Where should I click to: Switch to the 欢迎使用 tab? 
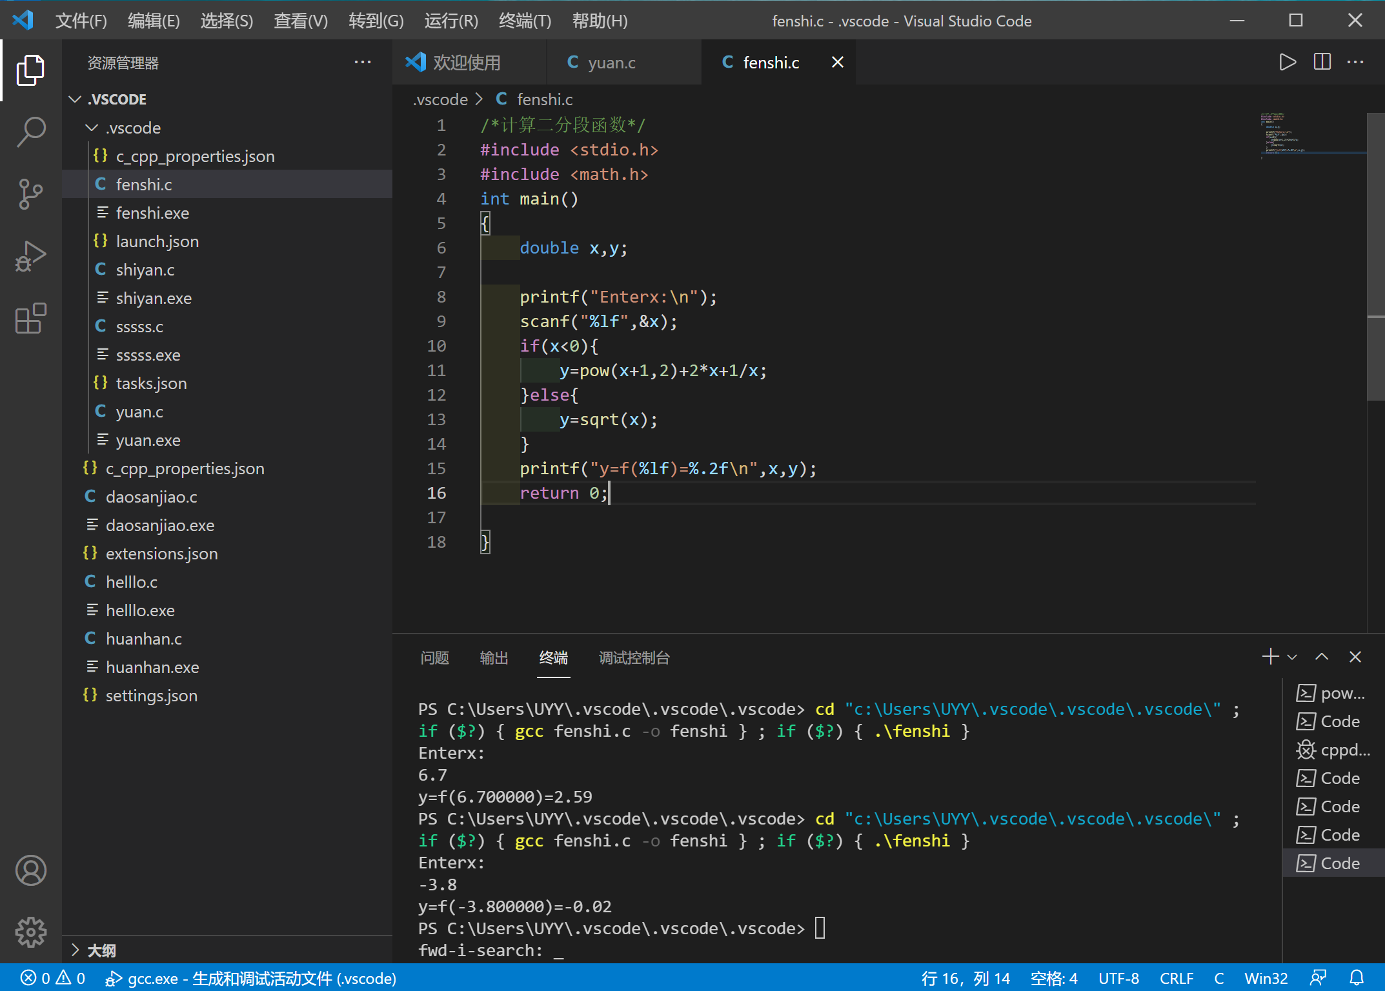coord(469,62)
